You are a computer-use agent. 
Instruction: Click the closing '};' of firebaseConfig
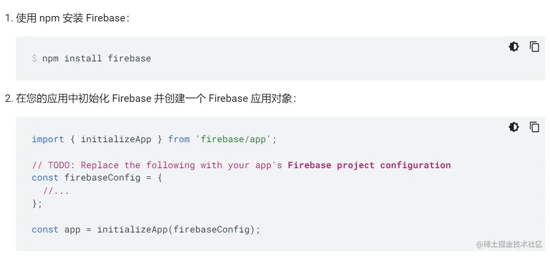(x=37, y=204)
